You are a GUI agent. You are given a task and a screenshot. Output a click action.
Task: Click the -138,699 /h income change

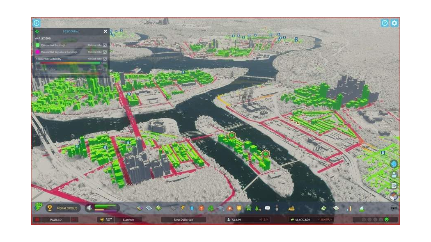(325, 220)
